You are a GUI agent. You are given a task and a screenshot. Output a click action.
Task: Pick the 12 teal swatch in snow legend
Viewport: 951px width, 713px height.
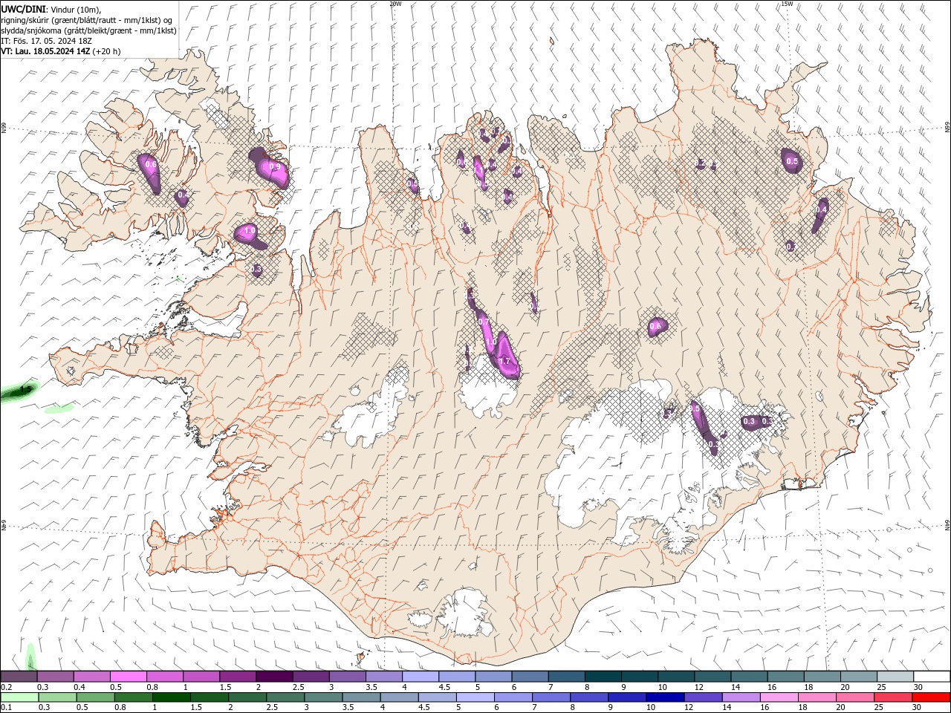pos(713,677)
